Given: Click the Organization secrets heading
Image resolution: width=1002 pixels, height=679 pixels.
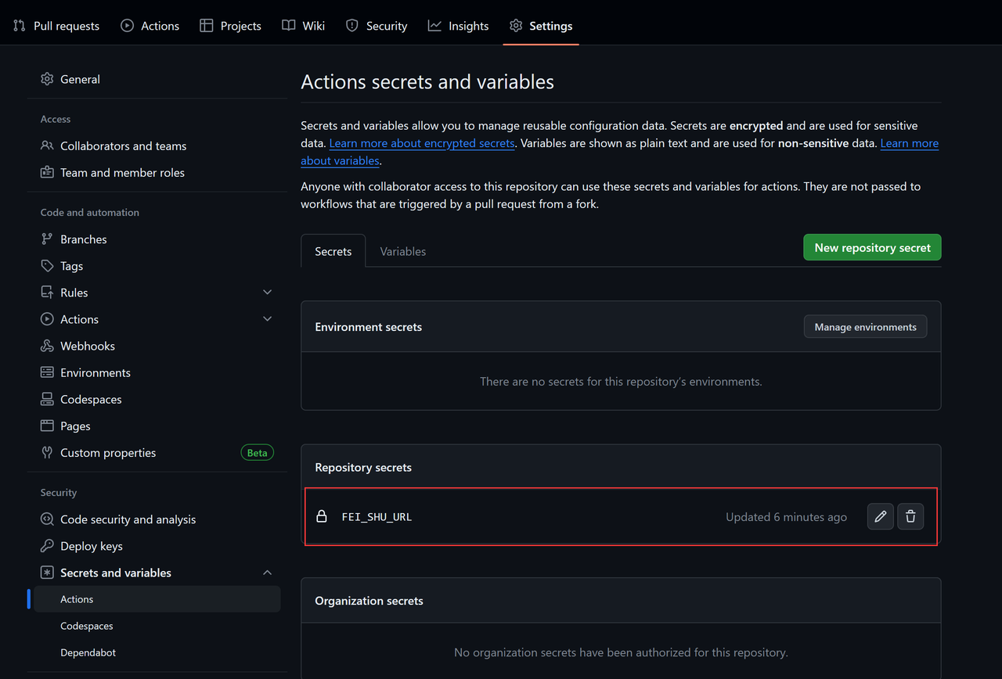Looking at the screenshot, I should coord(369,600).
